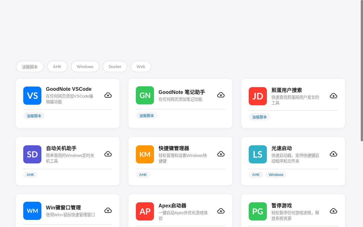
Task: Click the AHK tag on the 自动关机助手 card
Action: click(30, 175)
